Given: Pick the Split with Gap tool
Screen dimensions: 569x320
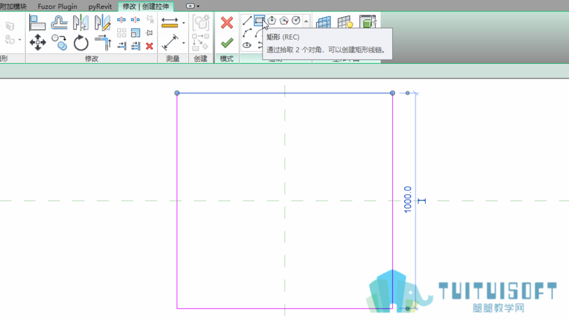Looking at the screenshot, I should coord(135,20).
